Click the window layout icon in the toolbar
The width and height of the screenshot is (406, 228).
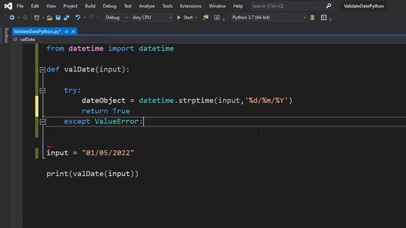[x=324, y=18]
